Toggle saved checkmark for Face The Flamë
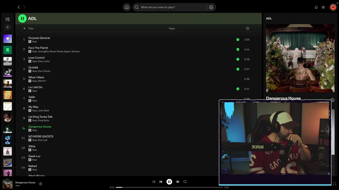This screenshot has width=339, height=190. pos(238,49)
